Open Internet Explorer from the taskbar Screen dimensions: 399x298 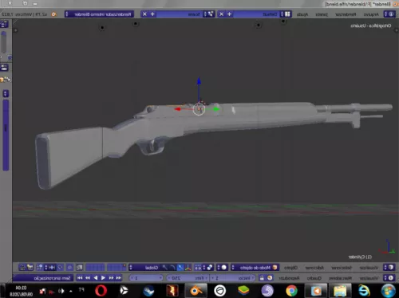[x=364, y=291]
